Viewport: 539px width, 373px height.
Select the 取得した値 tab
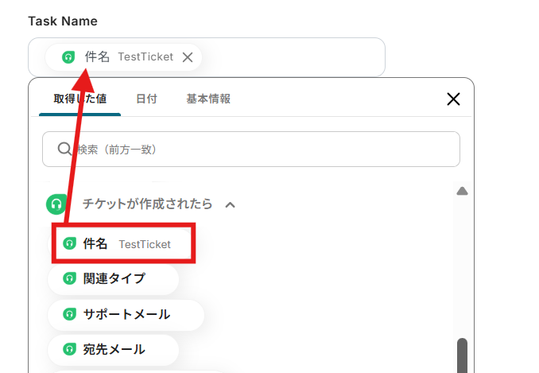[79, 99]
